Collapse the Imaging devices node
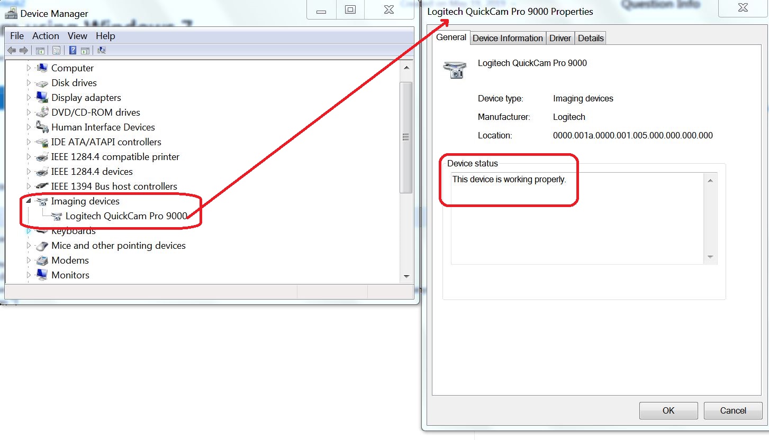 point(29,202)
